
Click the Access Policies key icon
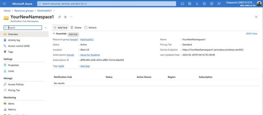[x=5, y=84]
